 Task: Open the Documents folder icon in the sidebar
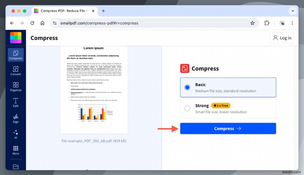pos(16,167)
